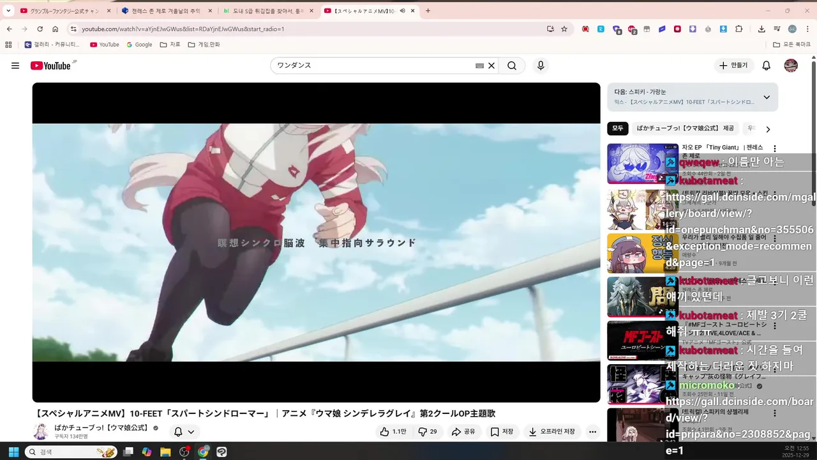Open a new browser tab
817x460 pixels.
428,11
